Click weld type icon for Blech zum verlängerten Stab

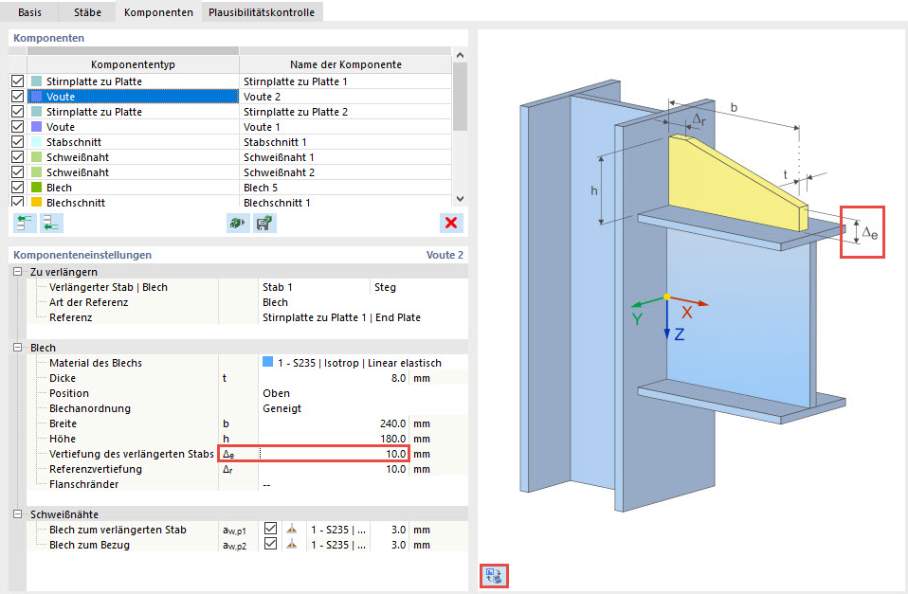pos(292,530)
